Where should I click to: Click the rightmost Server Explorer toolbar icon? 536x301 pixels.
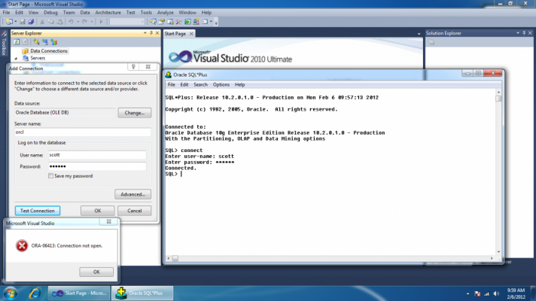coord(54,42)
